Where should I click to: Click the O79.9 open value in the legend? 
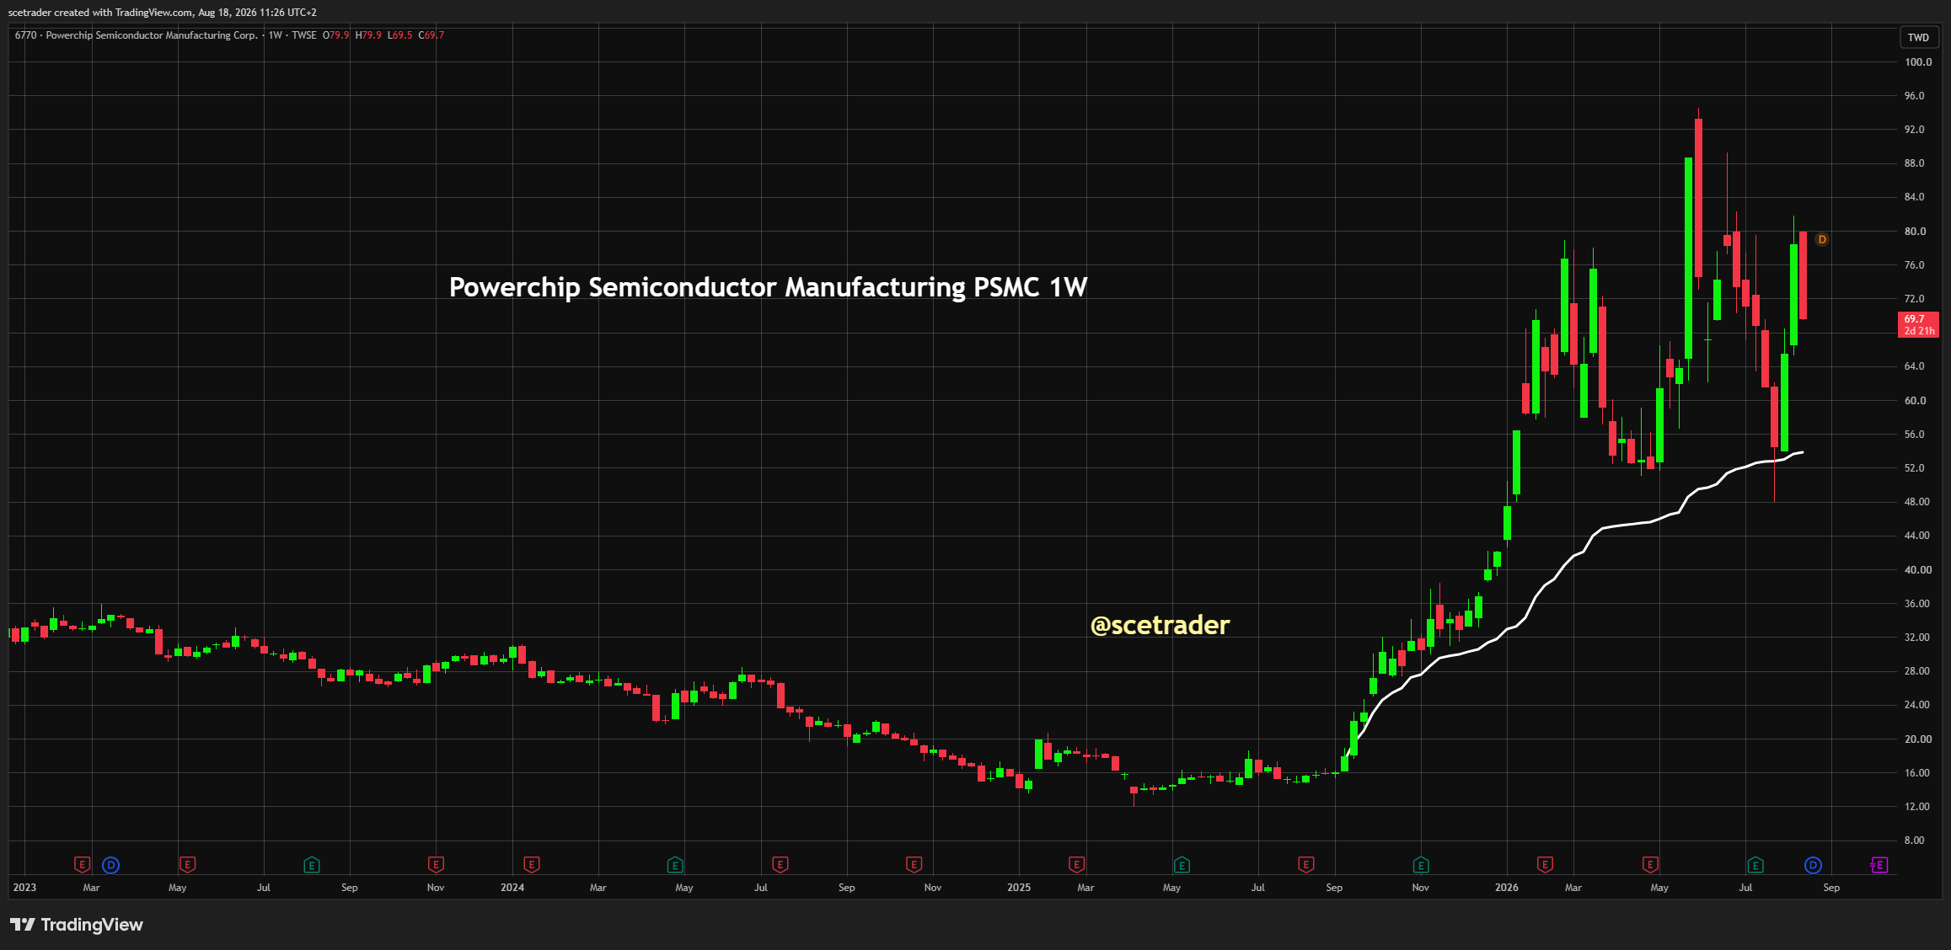(x=336, y=35)
